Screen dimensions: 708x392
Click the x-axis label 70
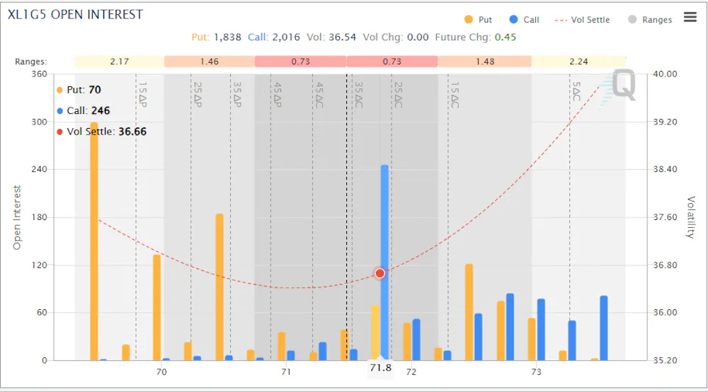click(161, 371)
